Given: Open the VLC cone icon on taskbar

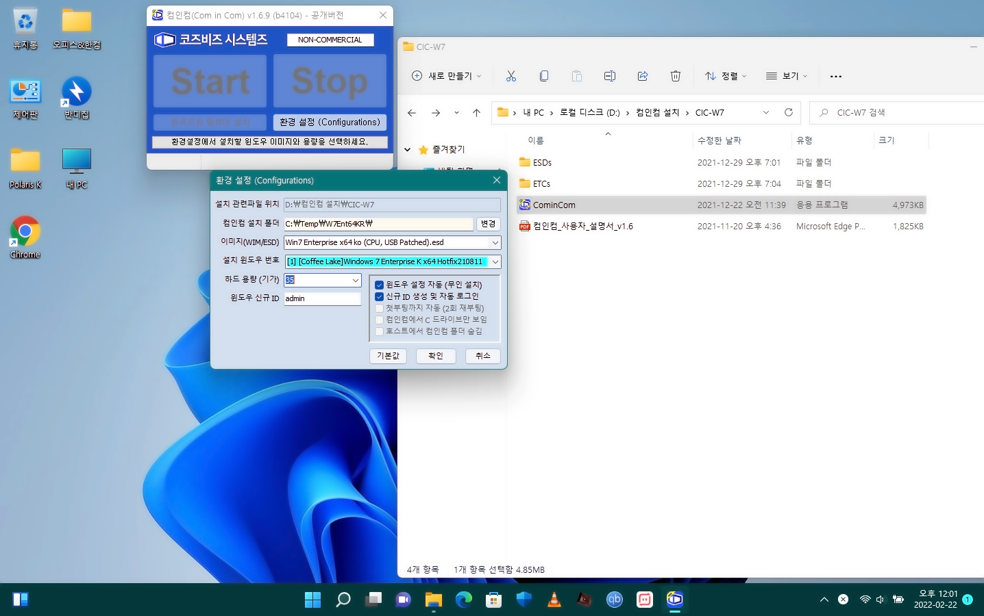Looking at the screenshot, I should coord(554,600).
